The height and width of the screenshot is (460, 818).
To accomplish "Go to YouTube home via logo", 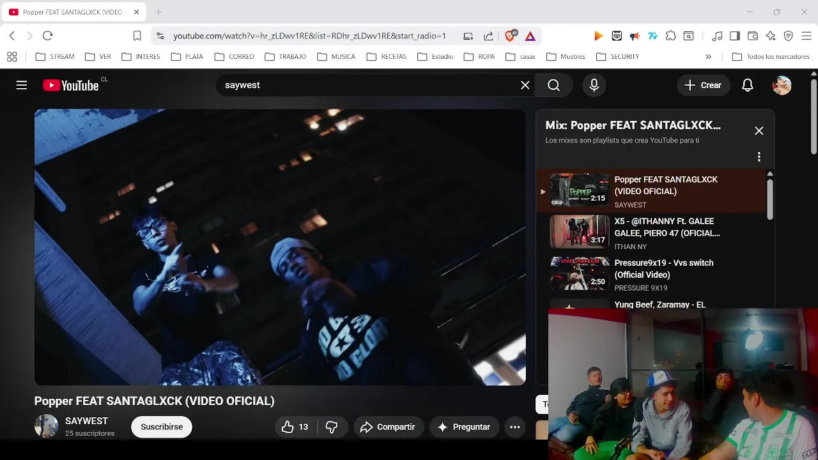I will pos(70,85).
